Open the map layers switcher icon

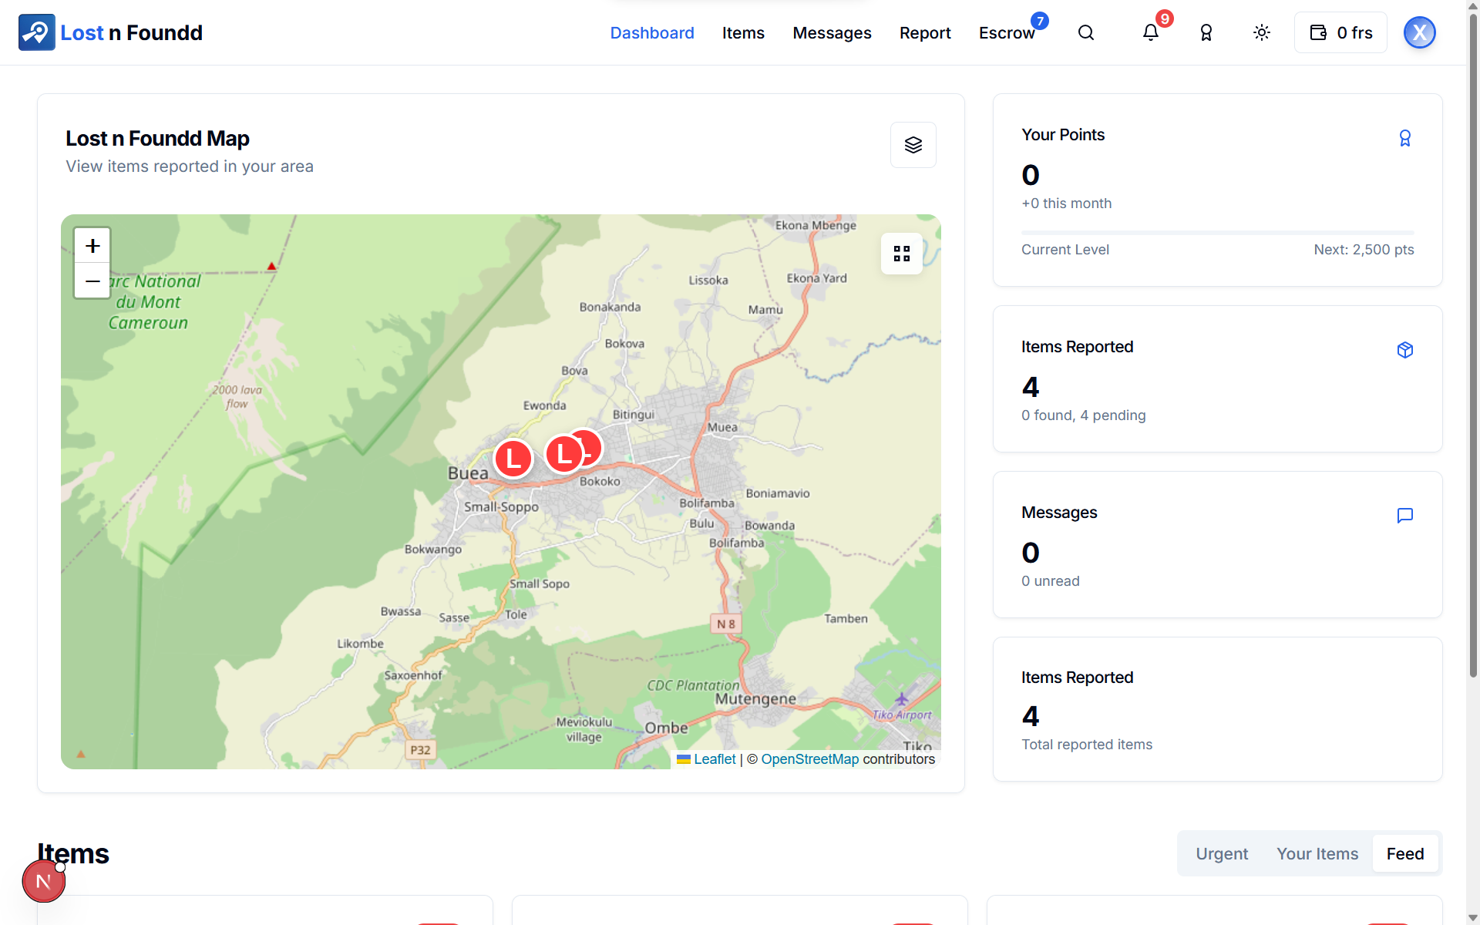click(913, 144)
